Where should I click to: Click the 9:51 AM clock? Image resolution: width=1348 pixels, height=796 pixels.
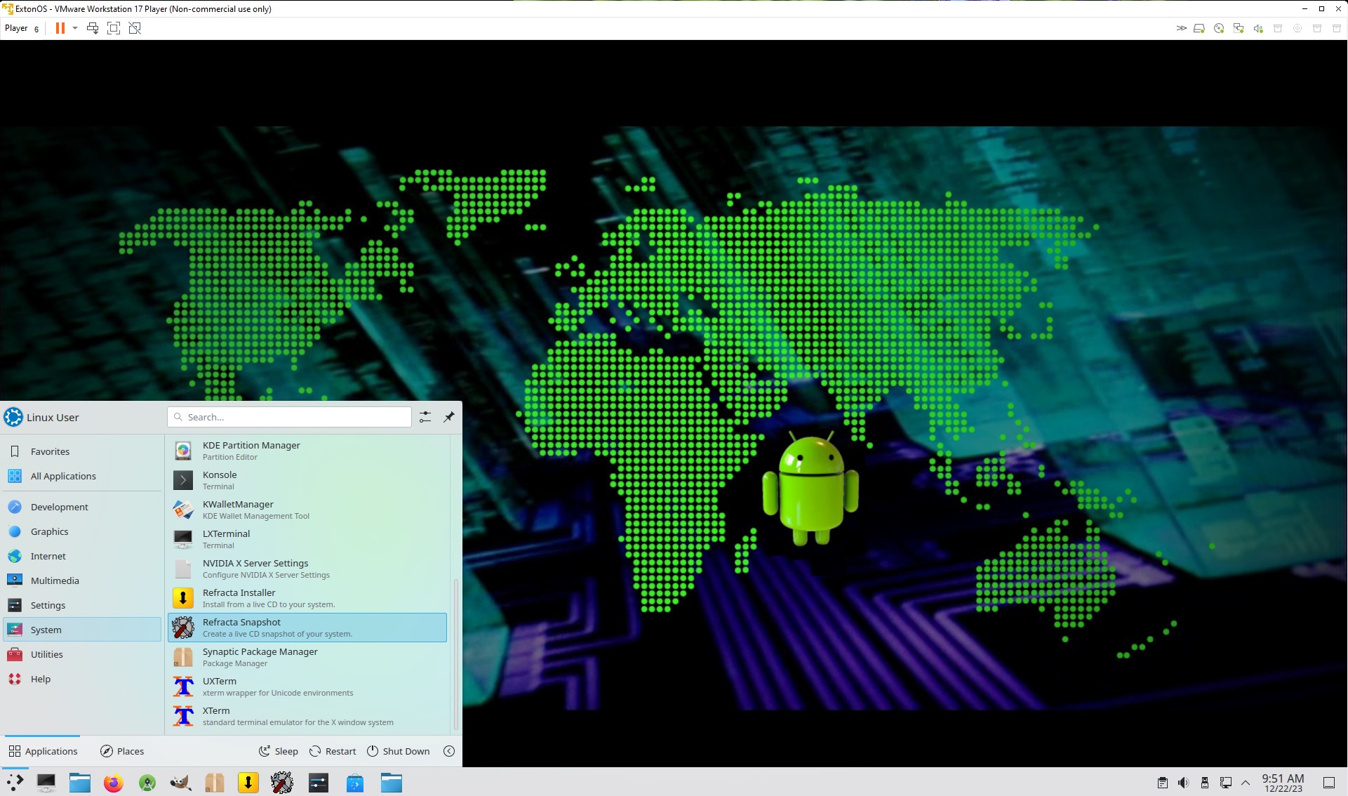1283,778
